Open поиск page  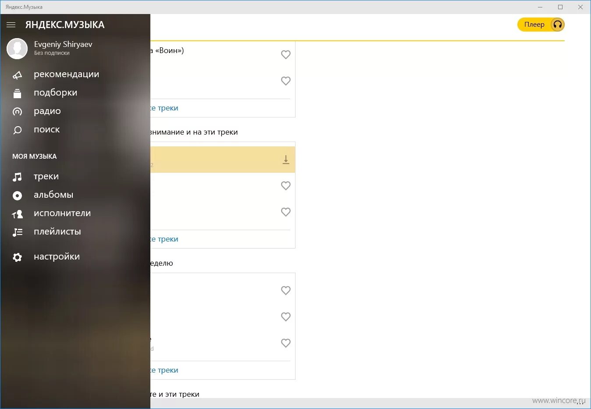[x=47, y=130]
